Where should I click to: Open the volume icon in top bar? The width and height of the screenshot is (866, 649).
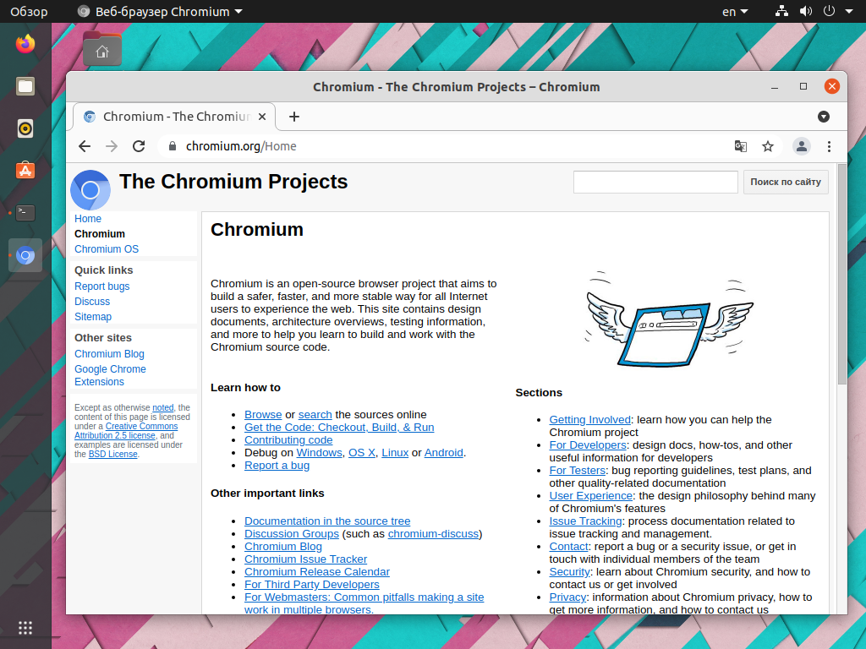tap(806, 11)
